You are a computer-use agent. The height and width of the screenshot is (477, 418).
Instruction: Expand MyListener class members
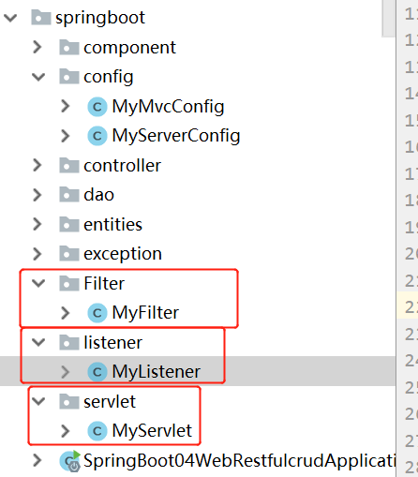66,372
